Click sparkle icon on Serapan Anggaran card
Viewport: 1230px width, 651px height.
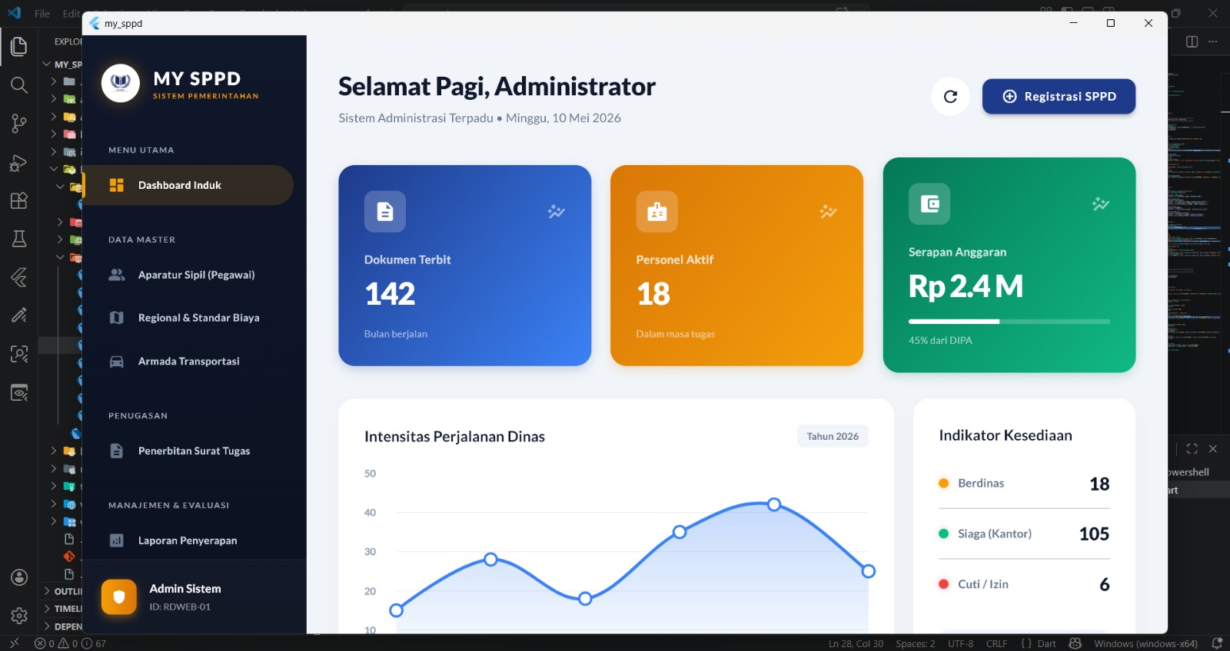1101,203
